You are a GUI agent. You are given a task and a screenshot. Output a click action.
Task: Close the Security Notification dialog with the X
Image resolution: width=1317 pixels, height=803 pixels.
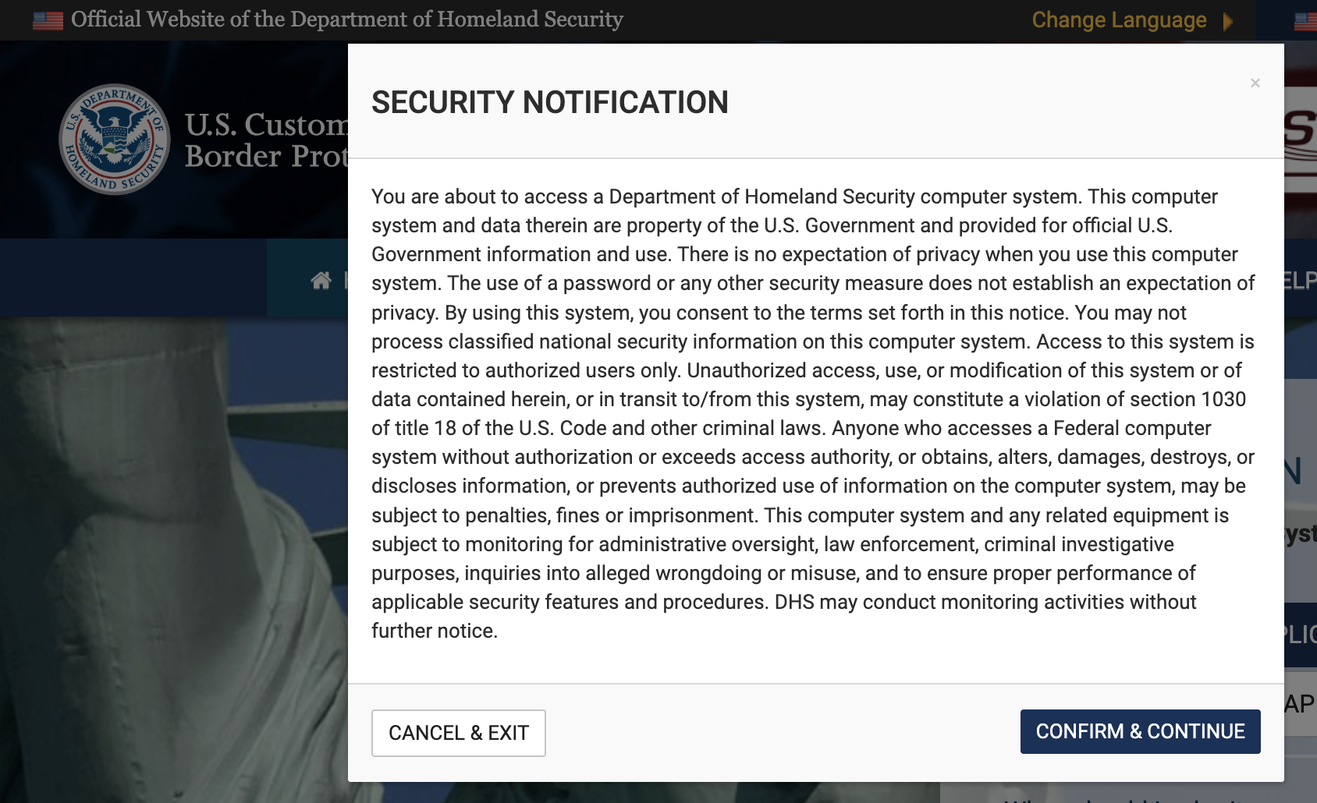1255,83
